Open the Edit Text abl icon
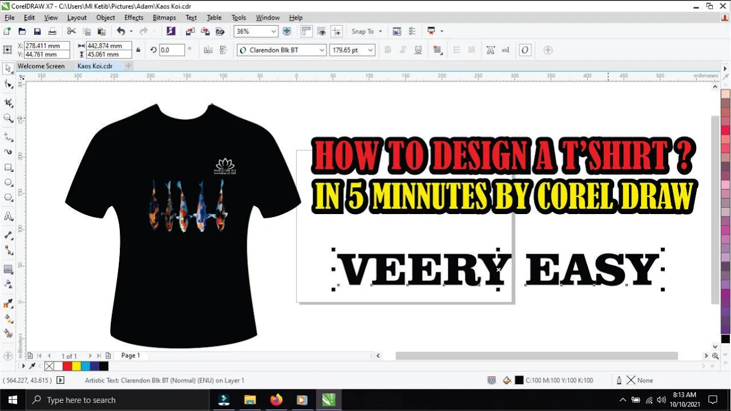The height and width of the screenshot is (411, 731). tap(505, 50)
